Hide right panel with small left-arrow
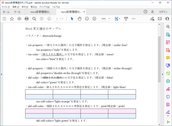This screenshot has width=172, height=126. 162,74
